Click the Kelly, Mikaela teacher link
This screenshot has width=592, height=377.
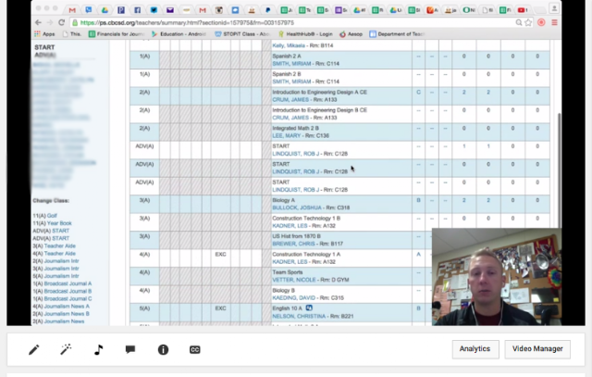pyautogui.click(x=289, y=45)
